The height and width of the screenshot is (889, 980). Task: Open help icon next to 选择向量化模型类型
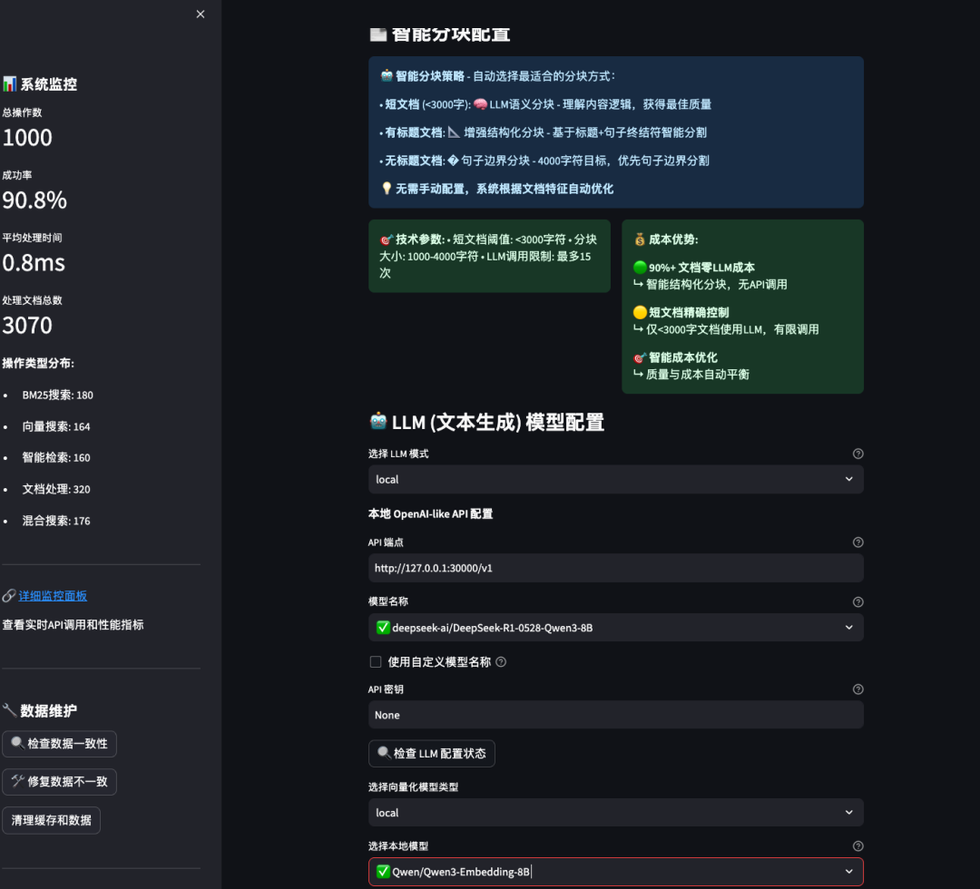point(857,786)
